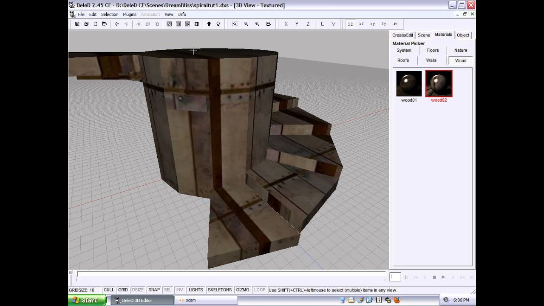Click the Save scene toolbar icon
The image size is (544, 306).
coord(77,24)
